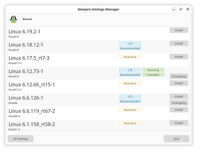This screenshot has width=197, height=150.
Task: Install Linux 6.19.2-1 kernel
Action: pos(179,30)
